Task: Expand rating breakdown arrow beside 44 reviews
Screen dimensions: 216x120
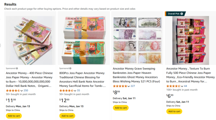Action: [182, 86]
